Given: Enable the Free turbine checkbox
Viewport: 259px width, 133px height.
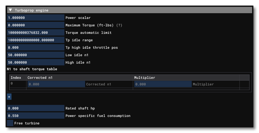Looking at the screenshot, I should (10, 123).
